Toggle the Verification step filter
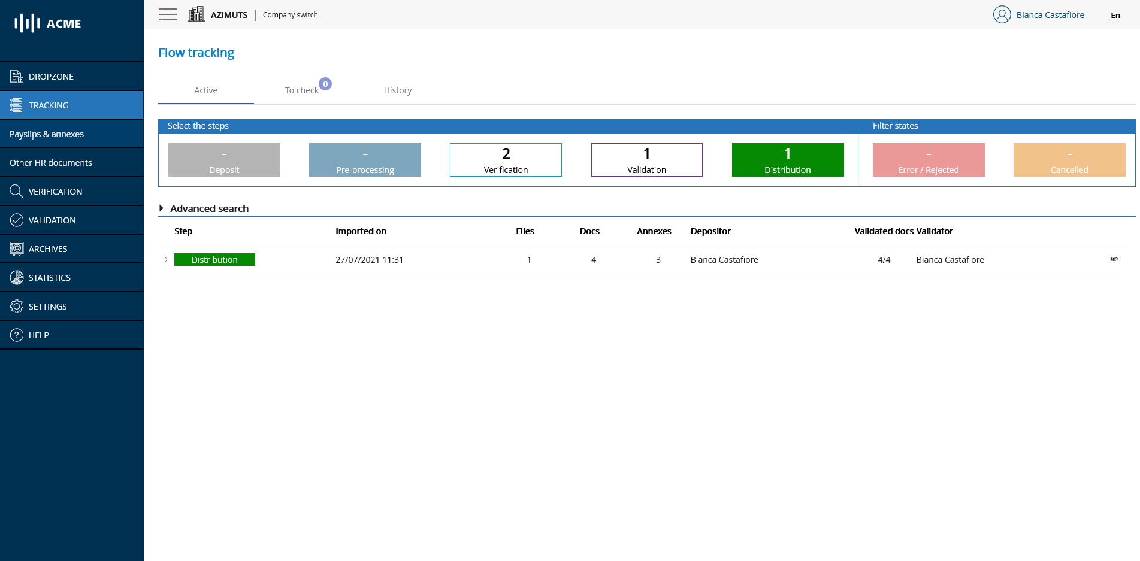Image resolution: width=1140 pixels, height=561 pixels. [x=505, y=159]
